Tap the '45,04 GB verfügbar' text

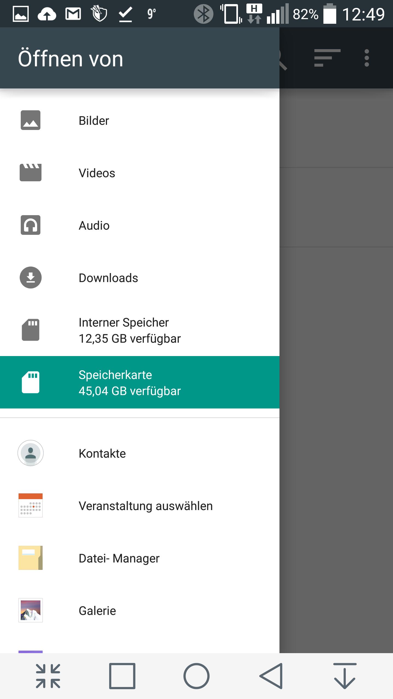pyautogui.click(x=130, y=391)
